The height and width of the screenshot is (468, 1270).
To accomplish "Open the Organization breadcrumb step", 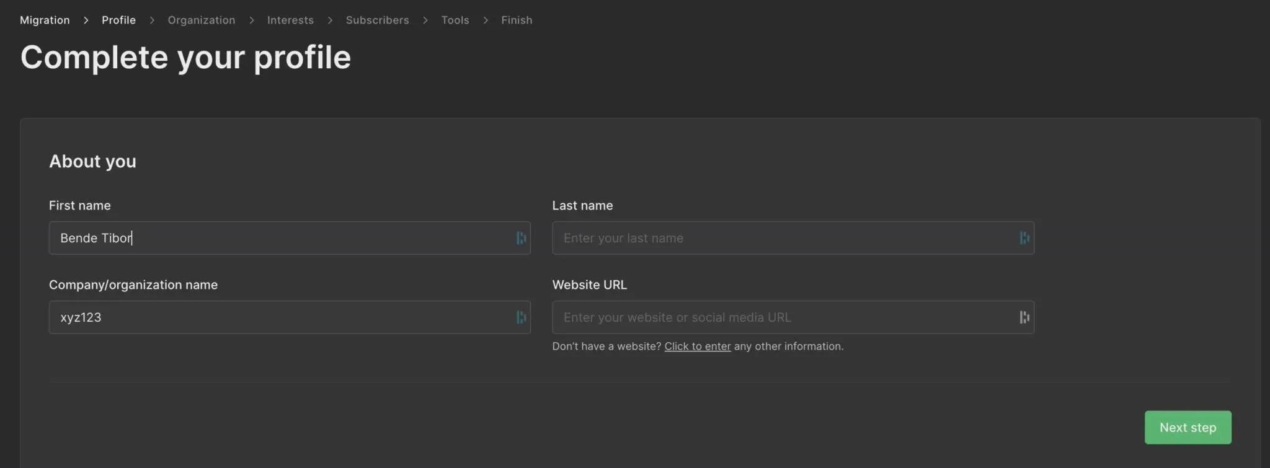I will point(202,20).
